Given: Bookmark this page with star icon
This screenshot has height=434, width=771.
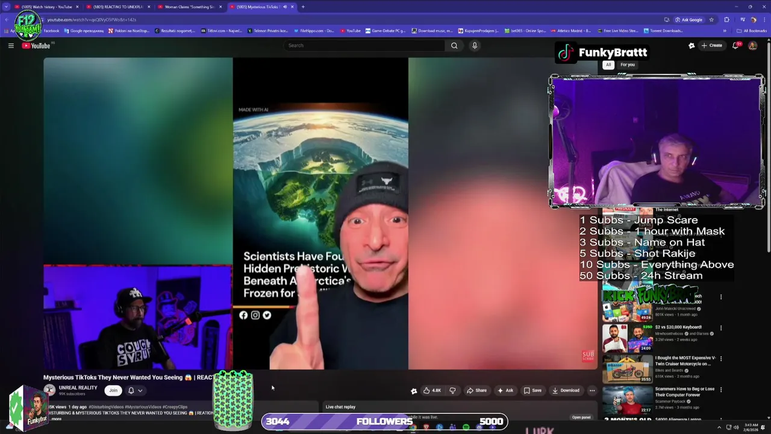Looking at the screenshot, I should click(x=711, y=19).
